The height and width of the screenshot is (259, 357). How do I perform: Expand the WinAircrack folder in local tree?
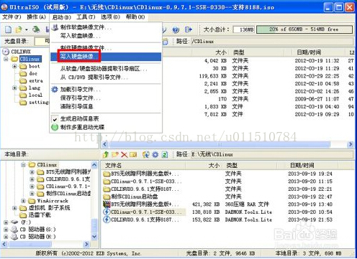tap(23, 201)
